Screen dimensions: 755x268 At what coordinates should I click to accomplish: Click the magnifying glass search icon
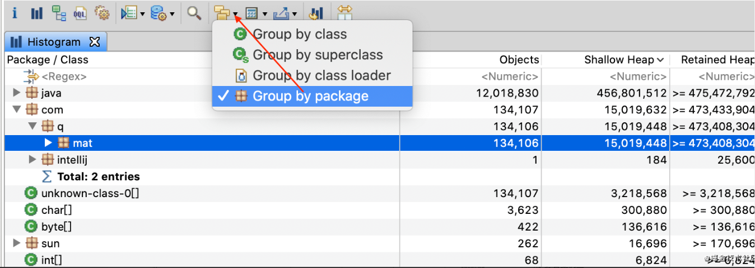(x=194, y=13)
